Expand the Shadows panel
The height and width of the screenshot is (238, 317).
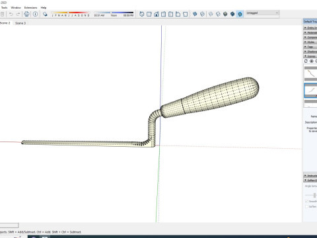click(310, 52)
